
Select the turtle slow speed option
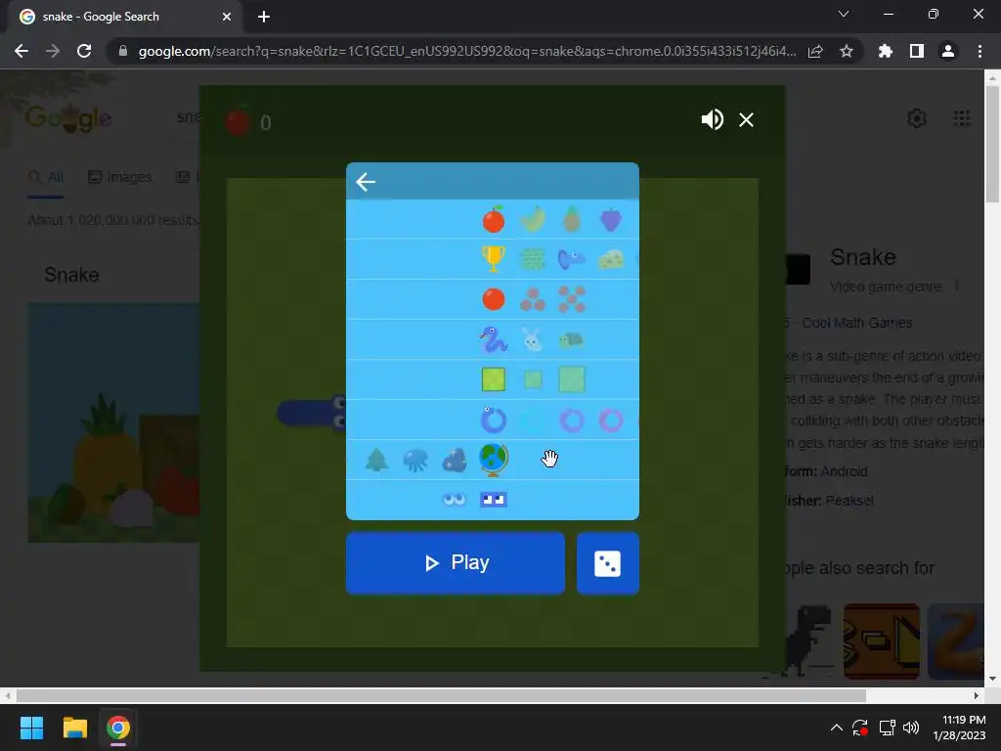[572, 339]
